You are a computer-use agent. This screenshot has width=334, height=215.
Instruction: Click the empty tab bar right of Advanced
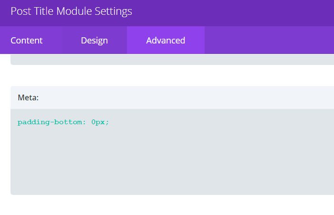coord(267,41)
